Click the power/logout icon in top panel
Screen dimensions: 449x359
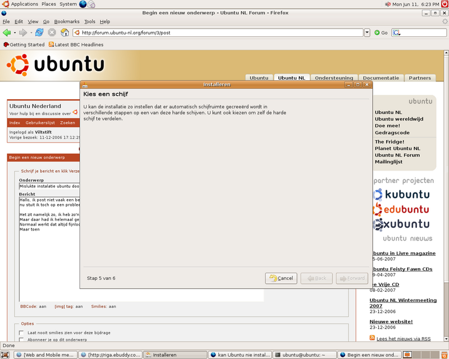pos(445,4)
